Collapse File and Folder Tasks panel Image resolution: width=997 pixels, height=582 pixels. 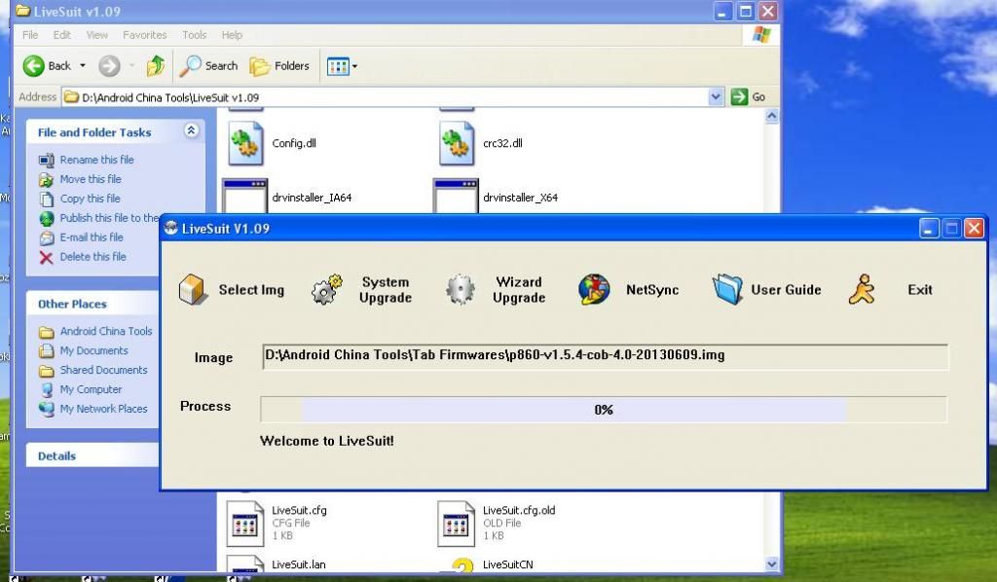191,131
